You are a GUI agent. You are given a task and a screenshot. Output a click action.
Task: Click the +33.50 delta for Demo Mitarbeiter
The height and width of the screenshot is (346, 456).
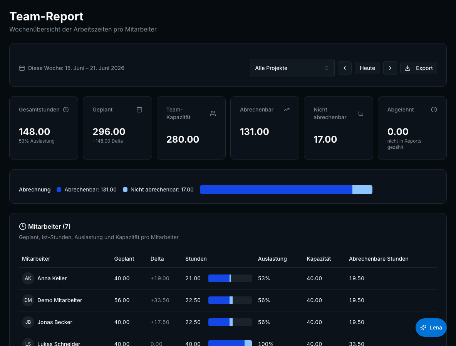coord(160,300)
